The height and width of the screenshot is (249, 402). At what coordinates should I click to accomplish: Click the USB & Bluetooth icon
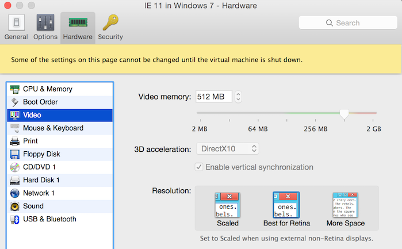coord(14,220)
